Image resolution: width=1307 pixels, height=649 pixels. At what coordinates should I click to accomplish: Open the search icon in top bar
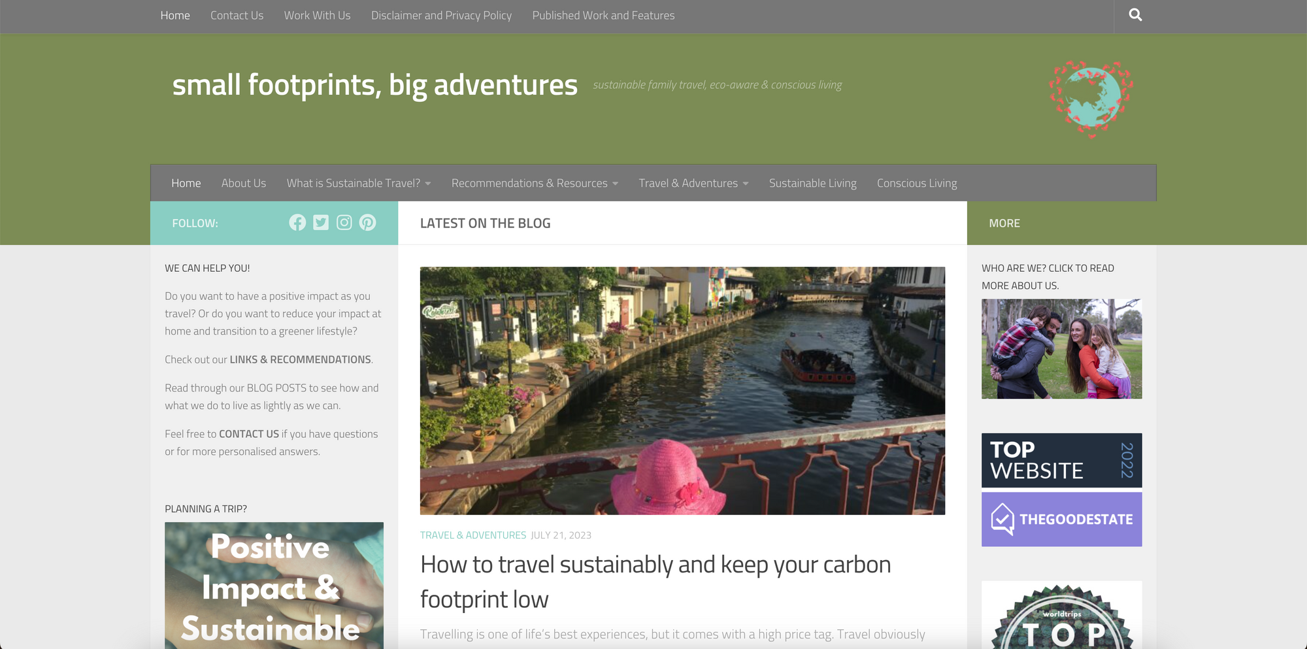pos(1135,14)
